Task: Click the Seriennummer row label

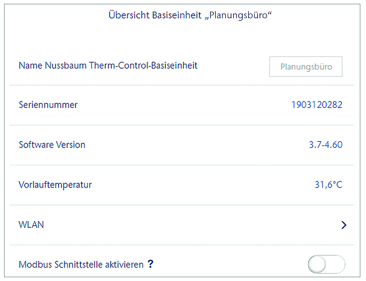Action: (48, 105)
